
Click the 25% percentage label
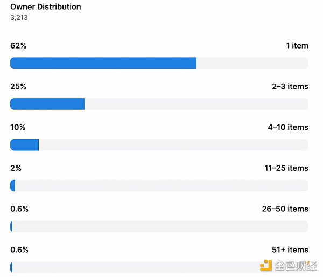(x=18, y=86)
